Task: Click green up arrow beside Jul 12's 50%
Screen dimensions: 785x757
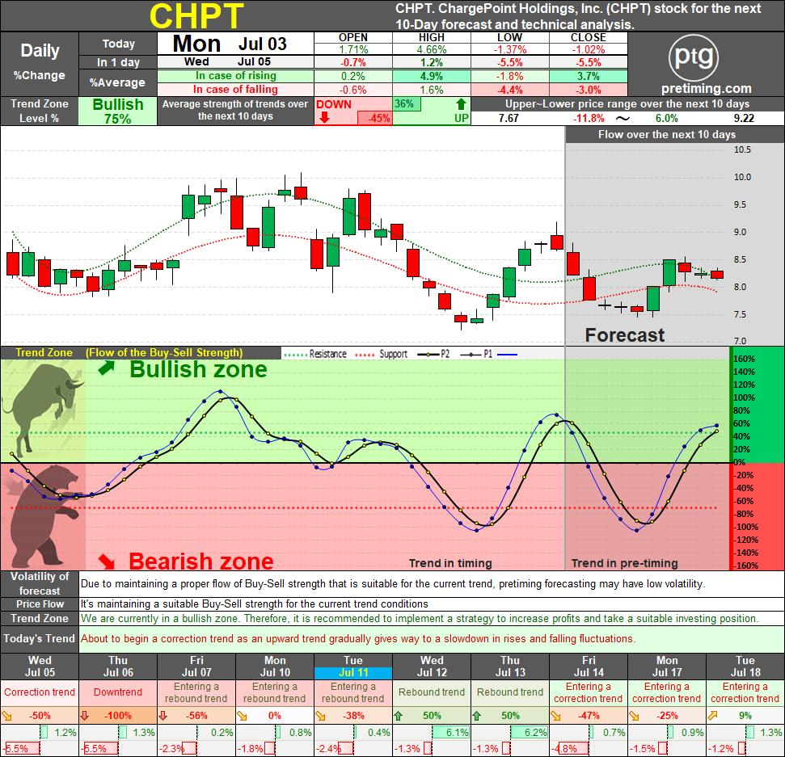Action: click(x=398, y=716)
